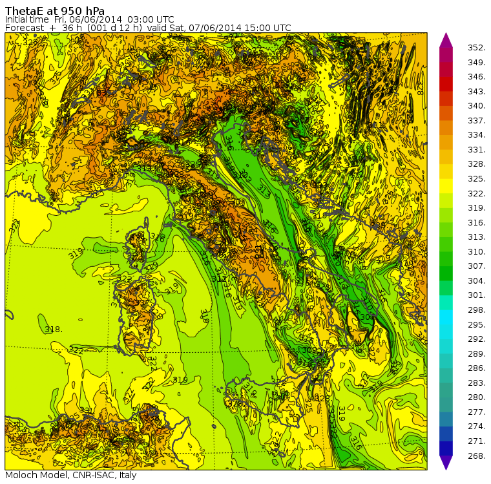491x484 pixels.
Task: Pick the dark blue legend band between 268 and 271
Action: tap(446, 448)
